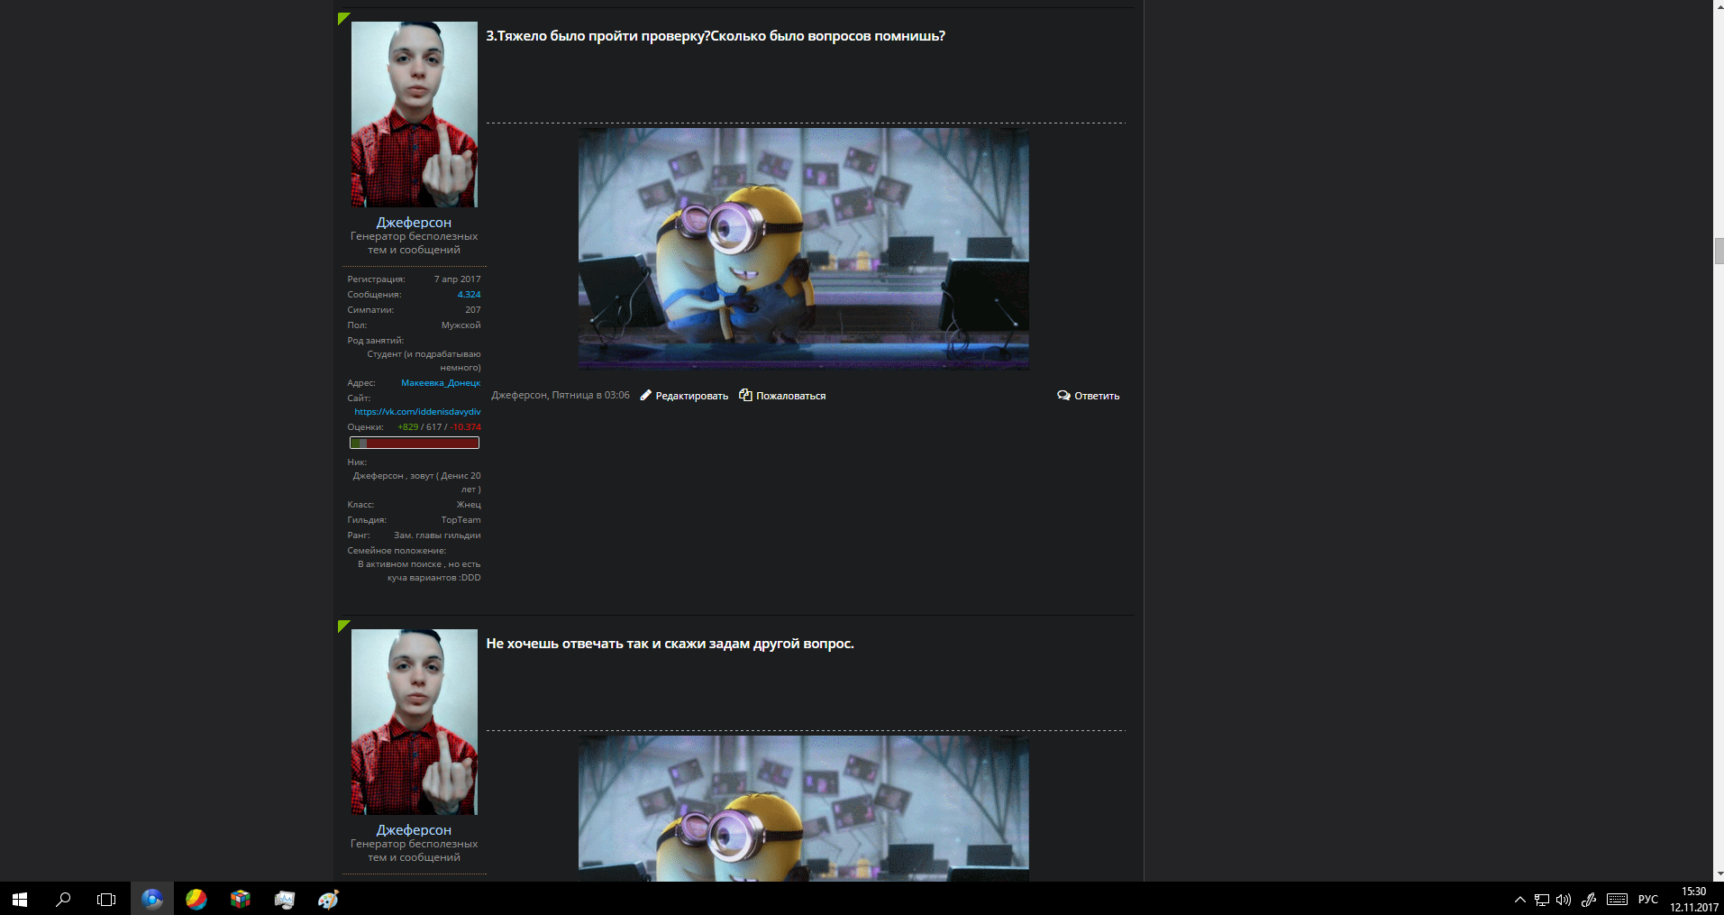Open first post's avatar photo
This screenshot has width=1724, height=915.
click(414, 114)
